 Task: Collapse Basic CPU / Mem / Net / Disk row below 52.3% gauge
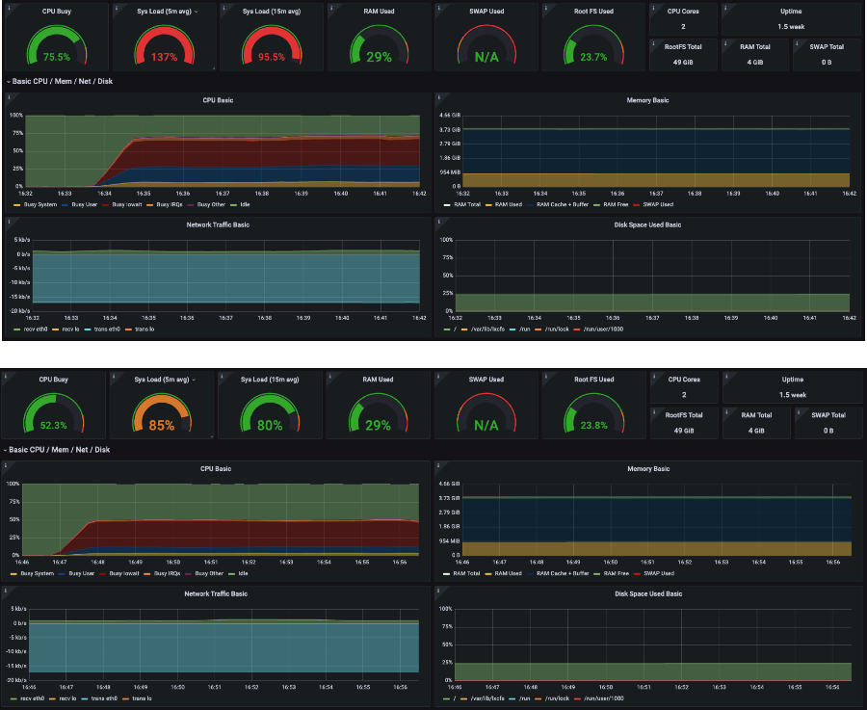[57, 450]
